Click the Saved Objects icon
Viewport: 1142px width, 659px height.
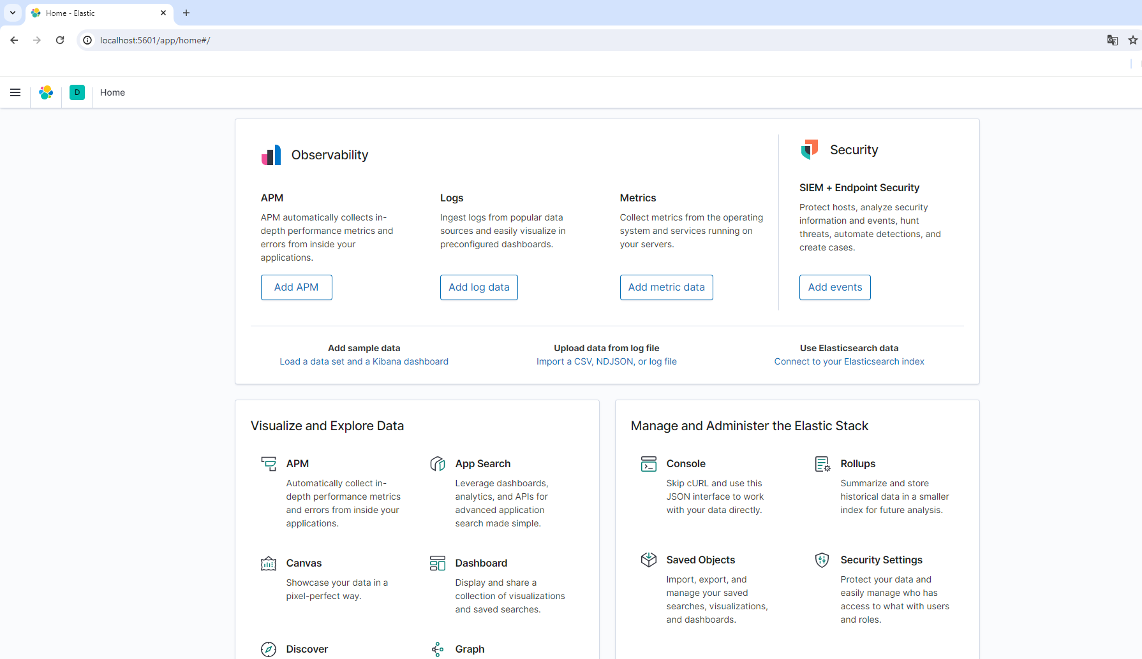pos(648,560)
